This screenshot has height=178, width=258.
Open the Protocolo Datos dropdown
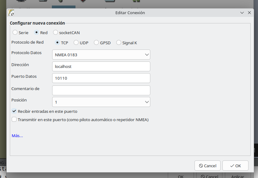click(x=101, y=55)
